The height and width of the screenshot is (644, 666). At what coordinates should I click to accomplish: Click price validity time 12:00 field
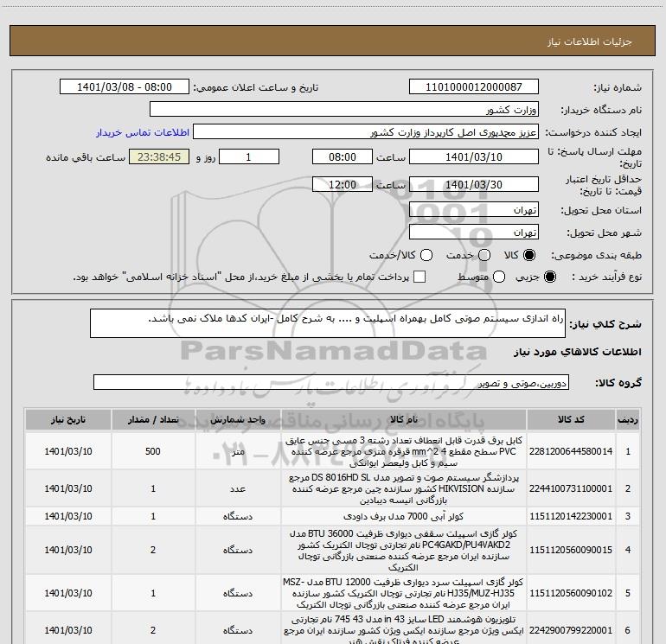(x=343, y=184)
